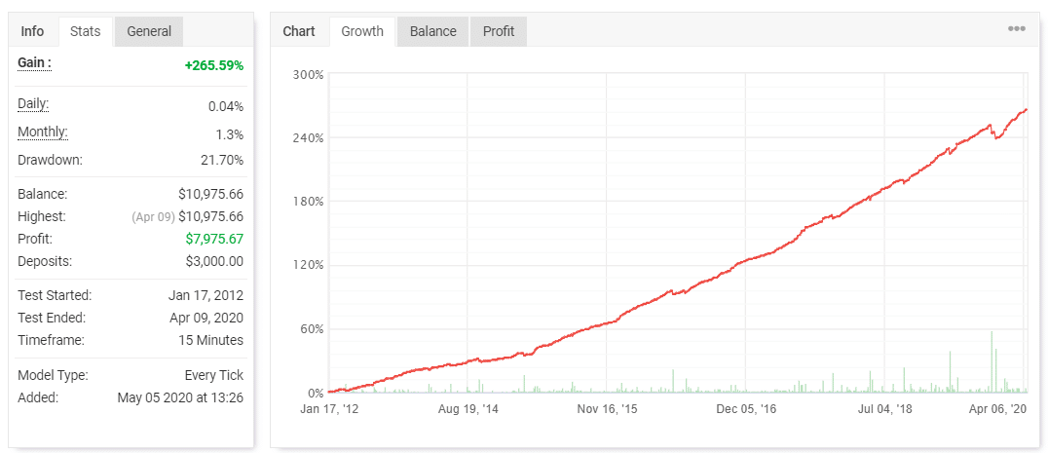The width and height of the screenshot is (1048, 453).
Task: Display the Profit chart tab
Action: 499,31
